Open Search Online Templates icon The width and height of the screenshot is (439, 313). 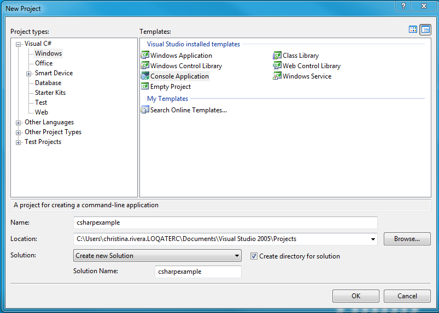[x=145, y=110]
